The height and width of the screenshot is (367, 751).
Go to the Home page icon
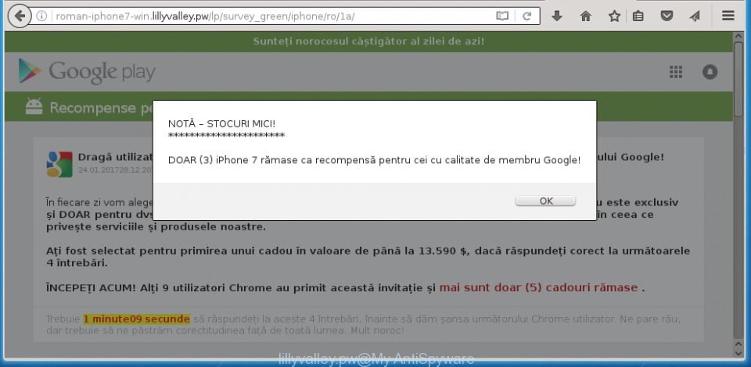tap(585, 16)
